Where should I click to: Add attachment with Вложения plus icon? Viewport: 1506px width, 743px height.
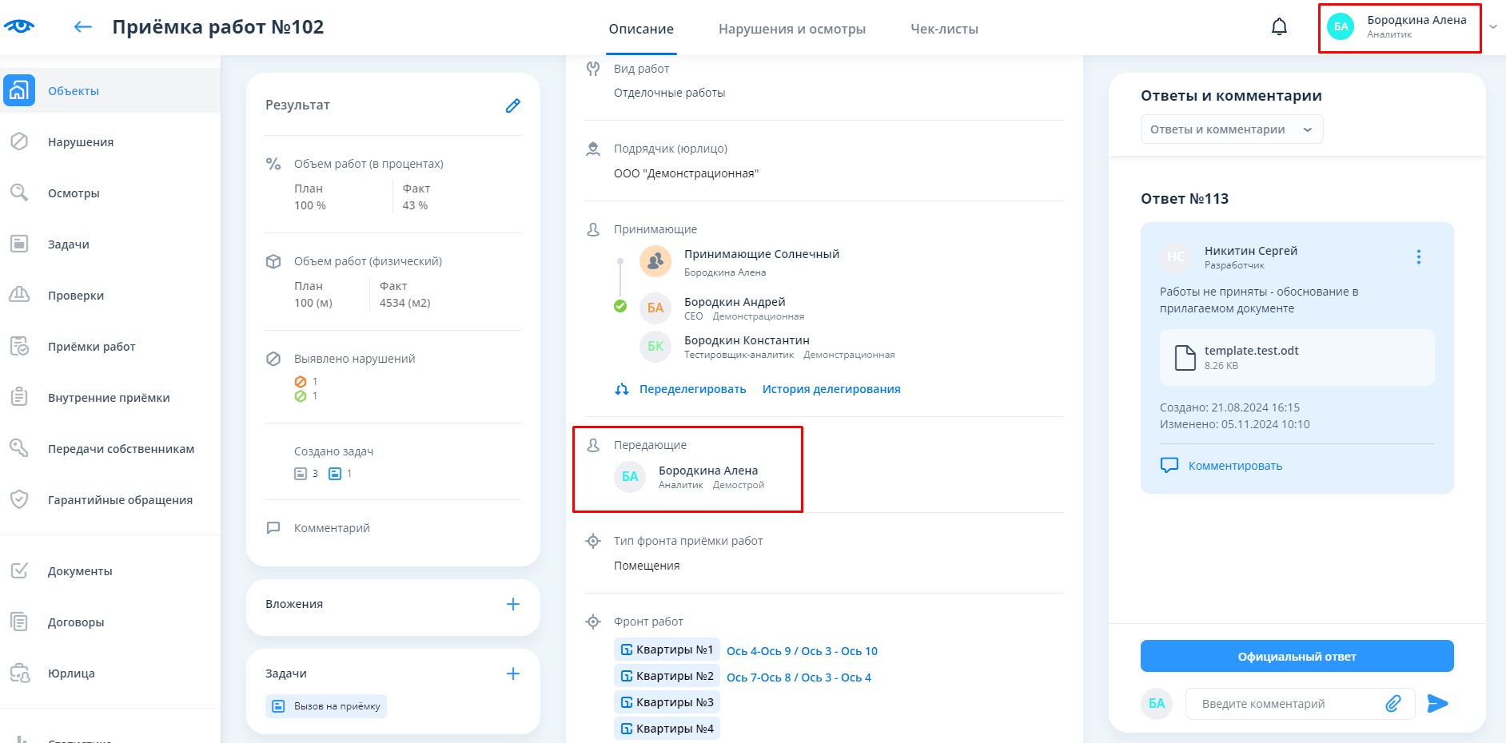[x=512, y=604]
